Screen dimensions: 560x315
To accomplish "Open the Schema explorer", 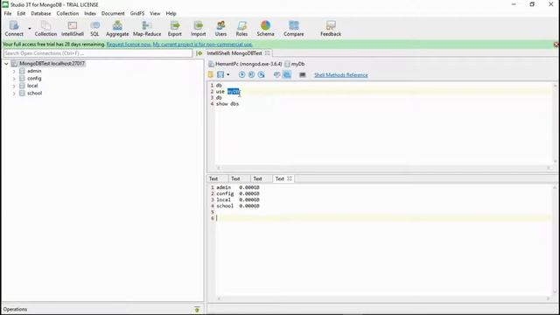I will (265, 28).
